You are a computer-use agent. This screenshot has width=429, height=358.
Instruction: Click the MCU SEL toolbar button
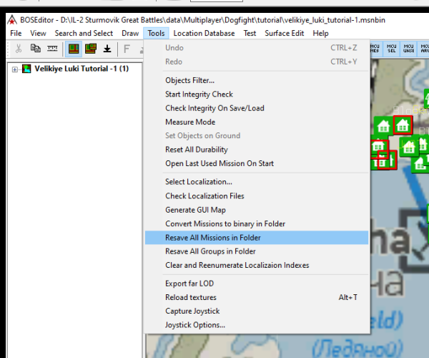391,49
